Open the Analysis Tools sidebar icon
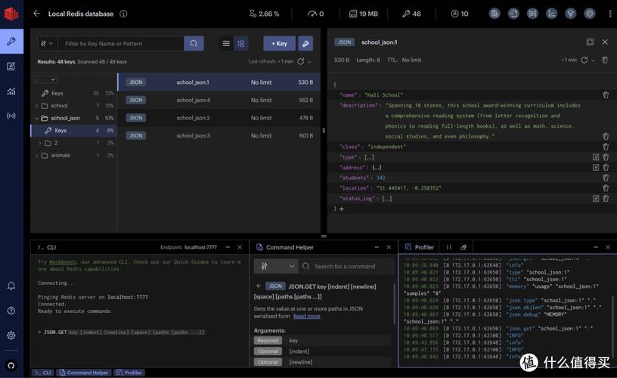This screenshot has height=378, width=617. 11,91
